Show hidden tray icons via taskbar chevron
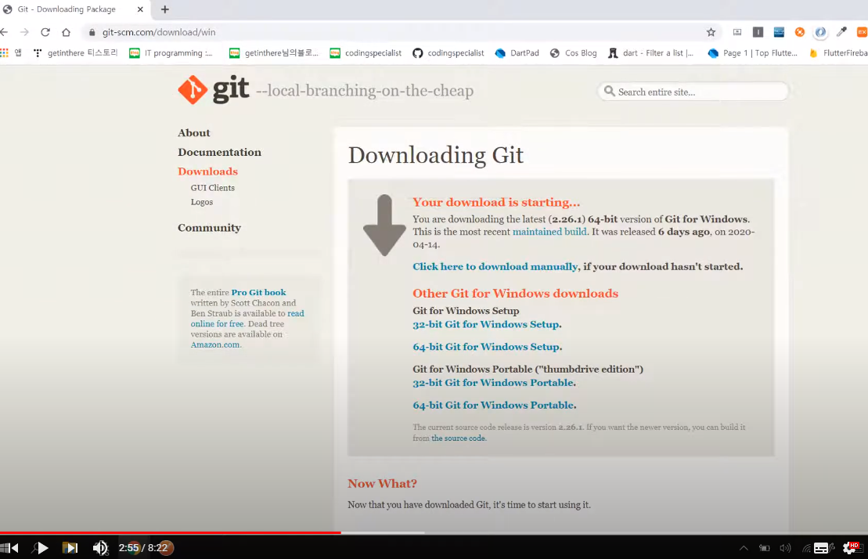The width and height of the screenshot is (868, 559). pos(744,548)
